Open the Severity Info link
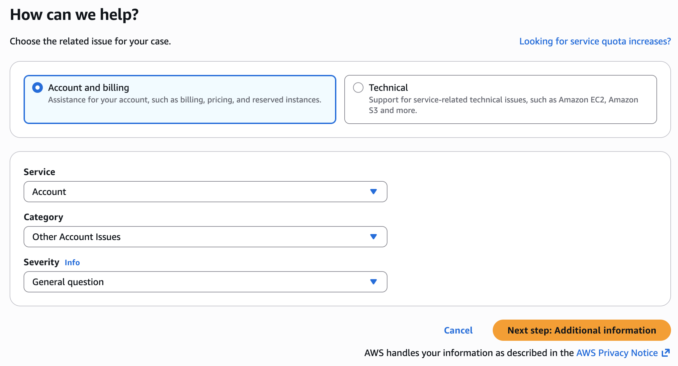Screen dimensions: 678x366 point(72,263)
